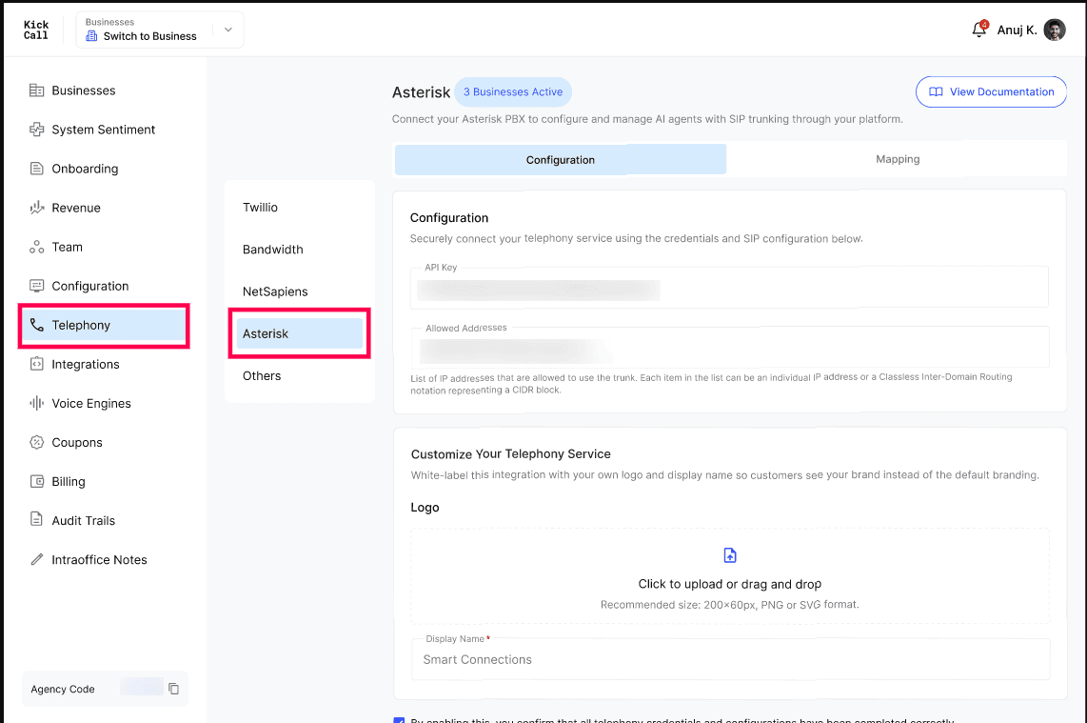1087x723 pixels.
Task: Open Coupons menu label
Action: click(77, 443)
